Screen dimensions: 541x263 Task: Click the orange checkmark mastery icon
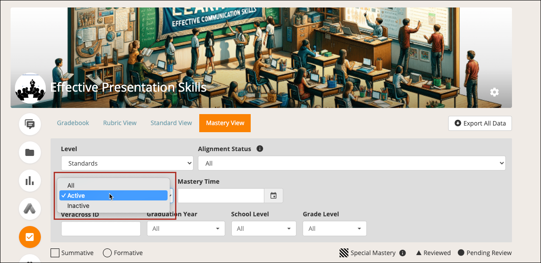click(30, 237)
